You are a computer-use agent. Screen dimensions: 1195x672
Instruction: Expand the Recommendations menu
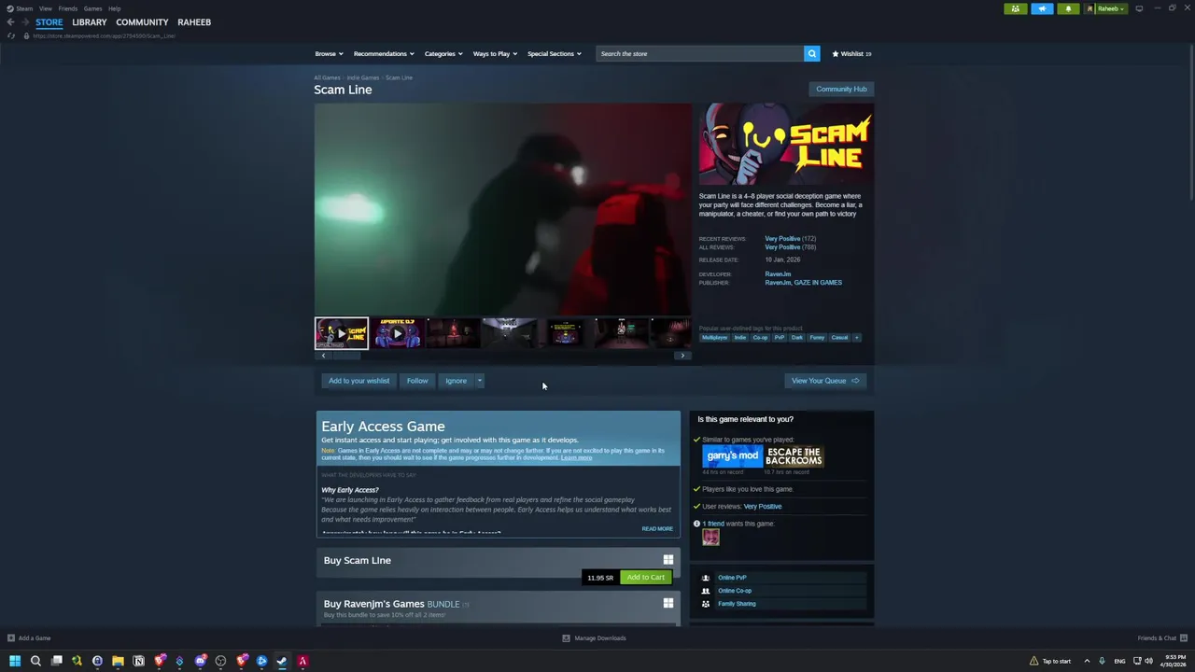384,53
